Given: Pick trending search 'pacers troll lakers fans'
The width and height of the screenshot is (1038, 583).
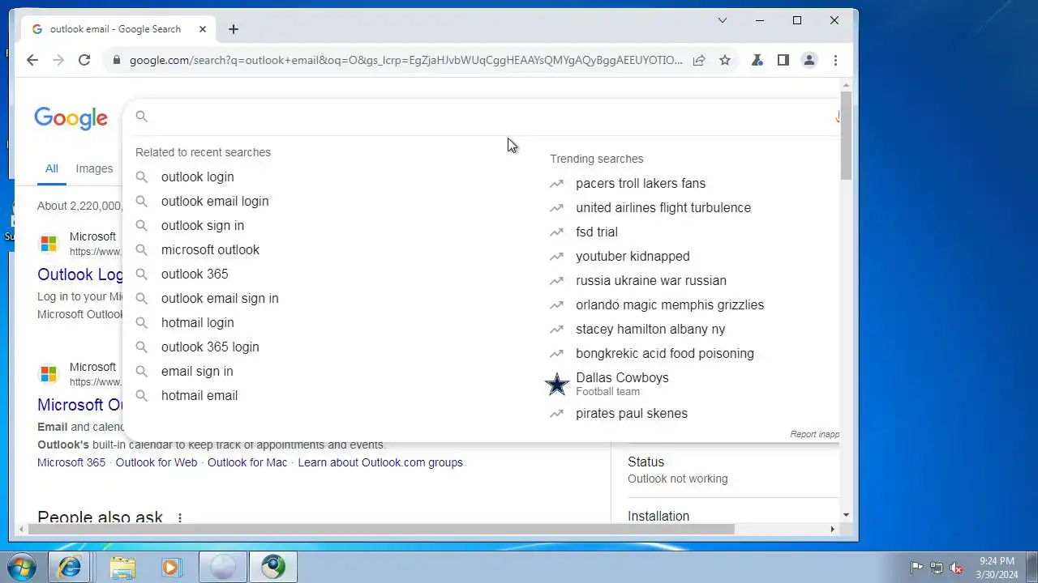Looking at the screenshot, I should tap(641, 183).
